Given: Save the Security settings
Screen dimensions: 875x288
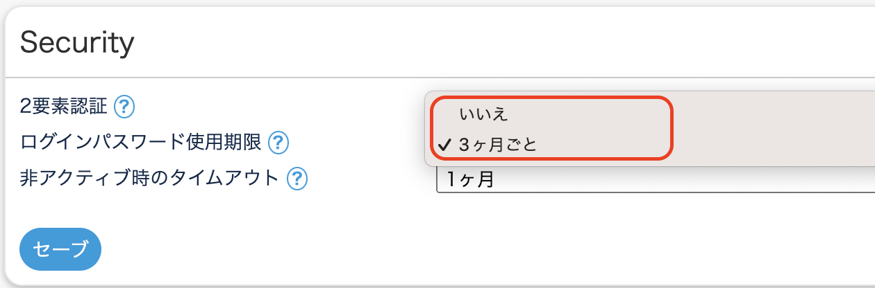Looking at the screenshot, I should 61,249.
